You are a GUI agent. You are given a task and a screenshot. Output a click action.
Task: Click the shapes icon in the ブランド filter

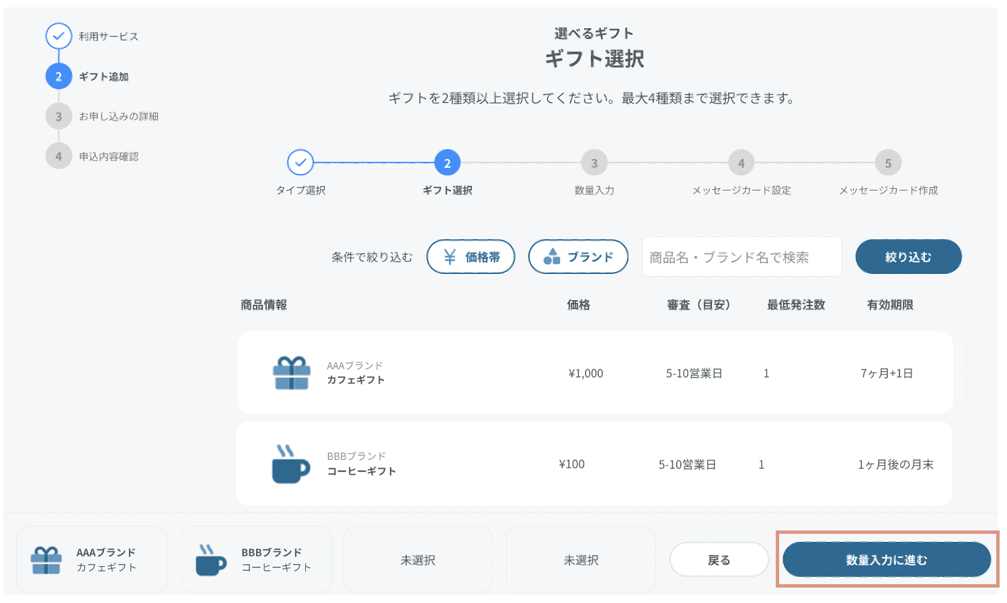552,257
